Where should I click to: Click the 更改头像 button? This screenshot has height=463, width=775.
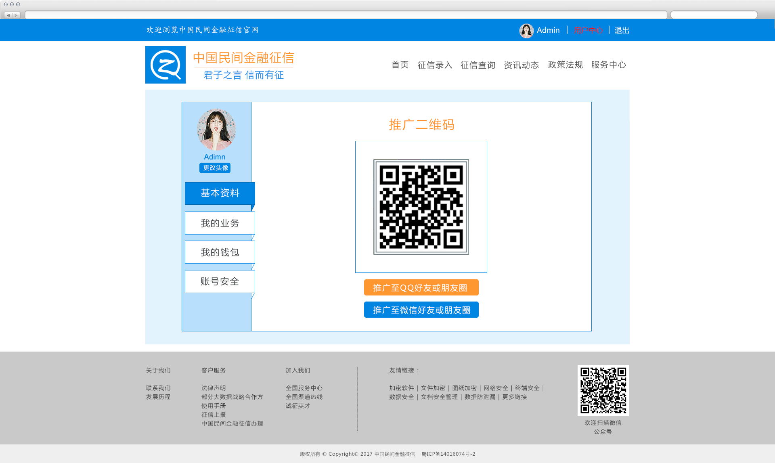(x=215, y=168)
